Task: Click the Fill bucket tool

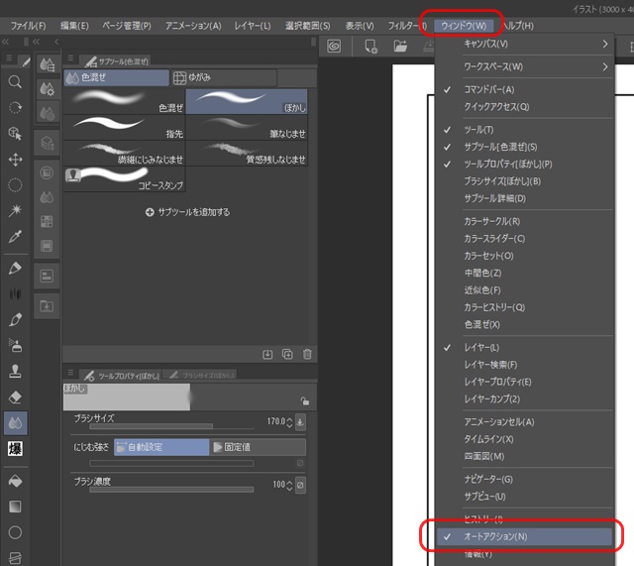Action: (15, 480)
